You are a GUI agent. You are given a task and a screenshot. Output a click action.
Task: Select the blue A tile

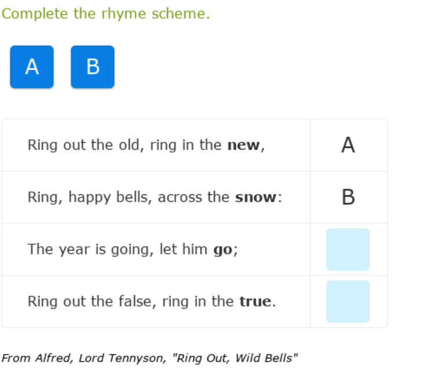coord(32,67)
